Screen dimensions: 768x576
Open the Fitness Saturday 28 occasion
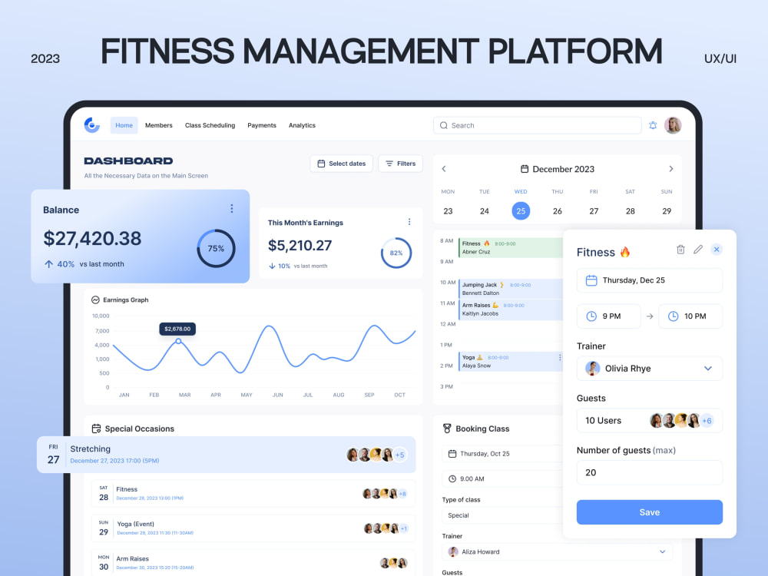[x=253, y=493]
